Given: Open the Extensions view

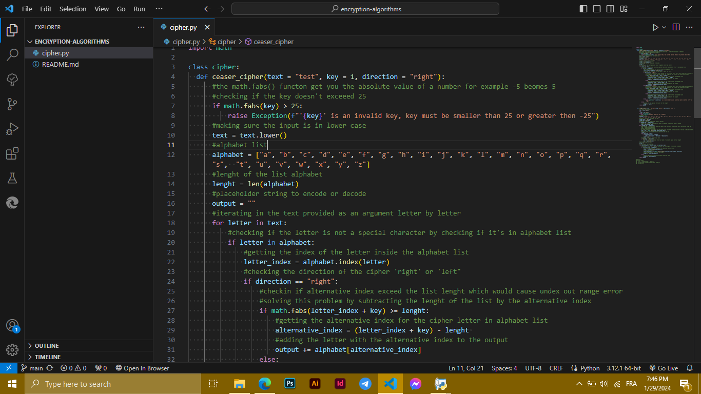Looking at the screenshot, I should pos(12,153).
